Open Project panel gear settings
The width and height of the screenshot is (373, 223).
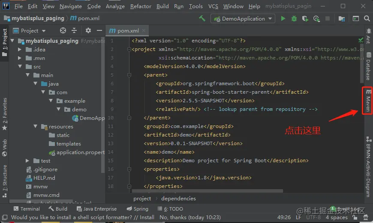[88, 30]
